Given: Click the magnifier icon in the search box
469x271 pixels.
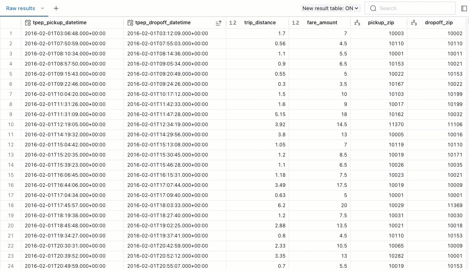Looking at the screenshot, I should (373, 8).
